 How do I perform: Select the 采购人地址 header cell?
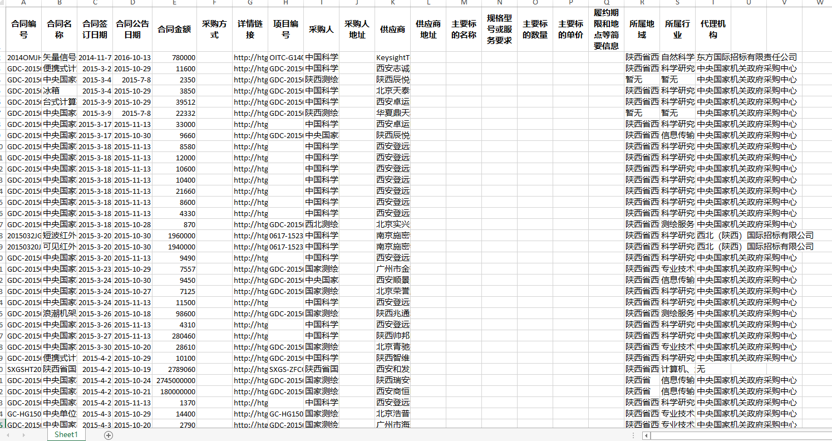(x=357, y=30)
